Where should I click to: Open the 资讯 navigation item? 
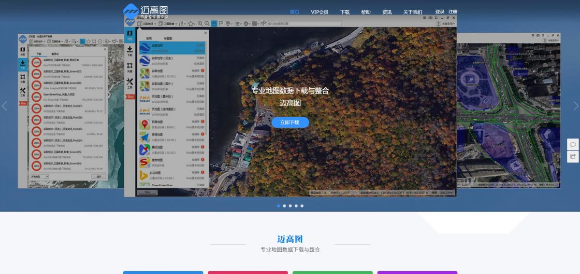click(387, 12)
